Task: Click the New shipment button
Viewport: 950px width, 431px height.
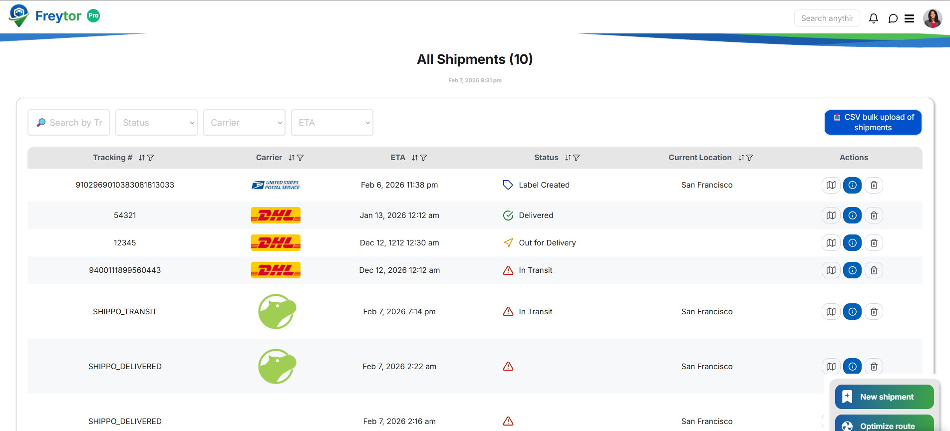Action: click(x=885, y=397)
